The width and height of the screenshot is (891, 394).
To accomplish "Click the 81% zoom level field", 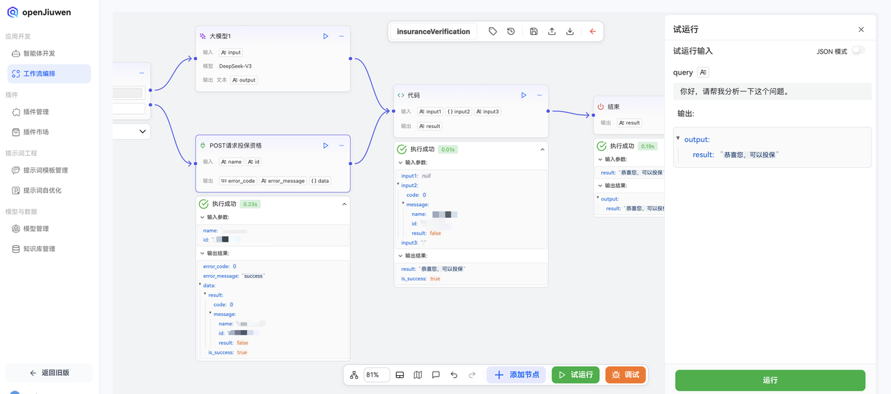I will (377, 375).
